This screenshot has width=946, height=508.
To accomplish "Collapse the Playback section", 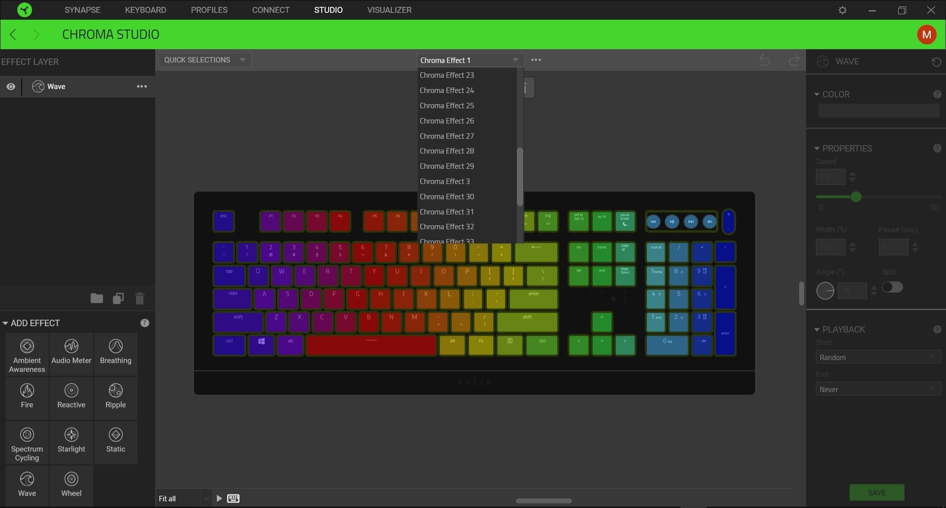I will (x=817, y=329).
